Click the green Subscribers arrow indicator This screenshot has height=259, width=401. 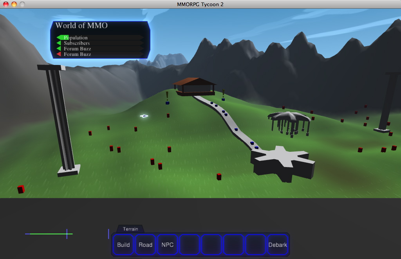(x=59, y=43)
